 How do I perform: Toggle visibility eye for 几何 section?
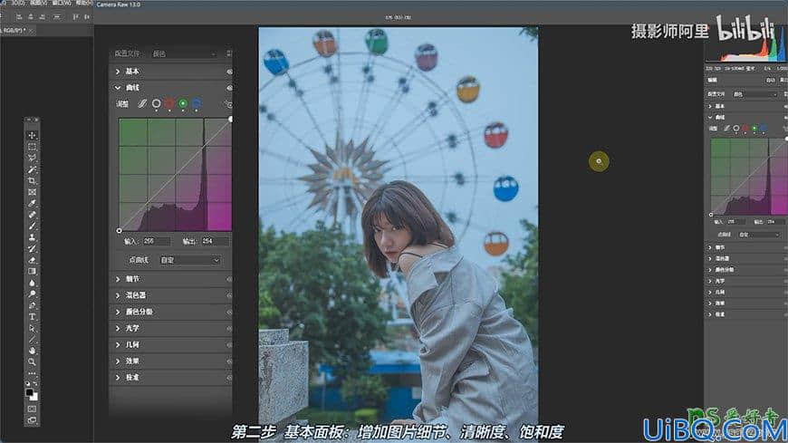[230, 345]
